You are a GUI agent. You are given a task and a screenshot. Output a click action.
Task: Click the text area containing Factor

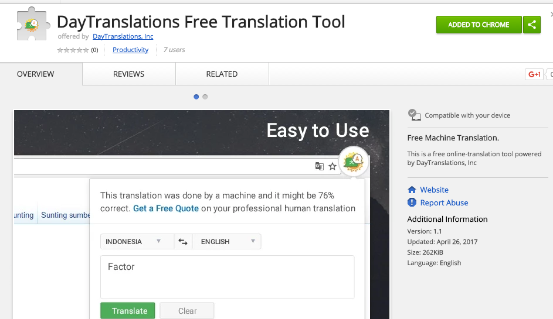point(227,277)
